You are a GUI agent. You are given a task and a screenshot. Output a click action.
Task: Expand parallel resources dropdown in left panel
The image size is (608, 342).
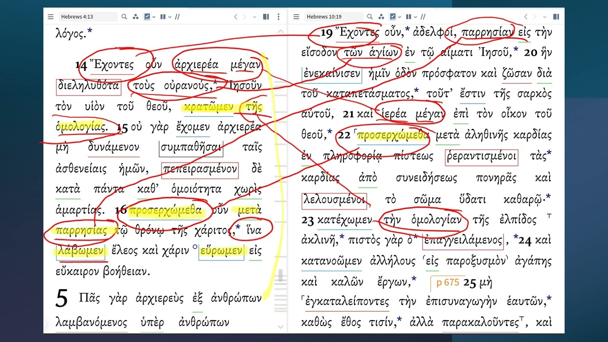pos(170,17)
